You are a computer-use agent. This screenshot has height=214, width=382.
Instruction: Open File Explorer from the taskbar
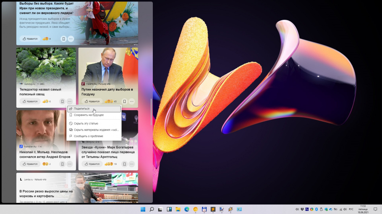pyautogui.click(x=178, y=209)
